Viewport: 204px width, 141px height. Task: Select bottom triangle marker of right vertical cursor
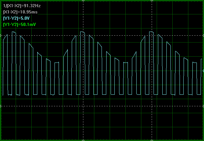coord(152,139)
